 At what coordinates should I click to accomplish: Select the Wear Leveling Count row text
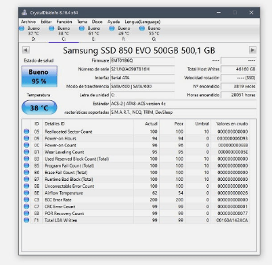[x=64, y=152]
